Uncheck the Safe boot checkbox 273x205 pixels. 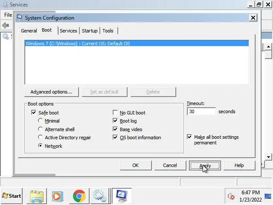point(34,112)
